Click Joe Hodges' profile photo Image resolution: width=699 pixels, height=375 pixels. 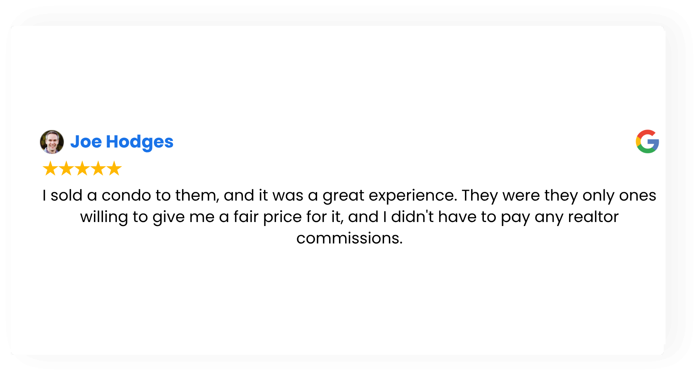pyautogui.click(x=52, y=142)
